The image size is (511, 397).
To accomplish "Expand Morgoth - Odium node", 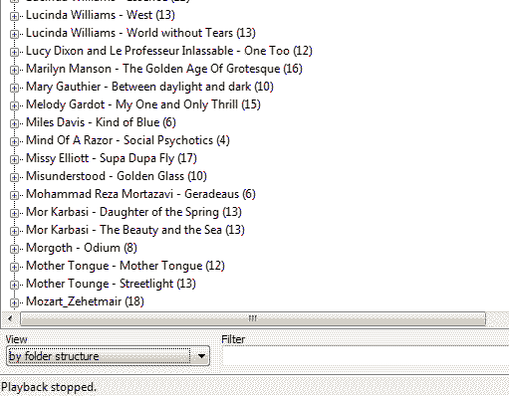I will (x=14, y=249).
